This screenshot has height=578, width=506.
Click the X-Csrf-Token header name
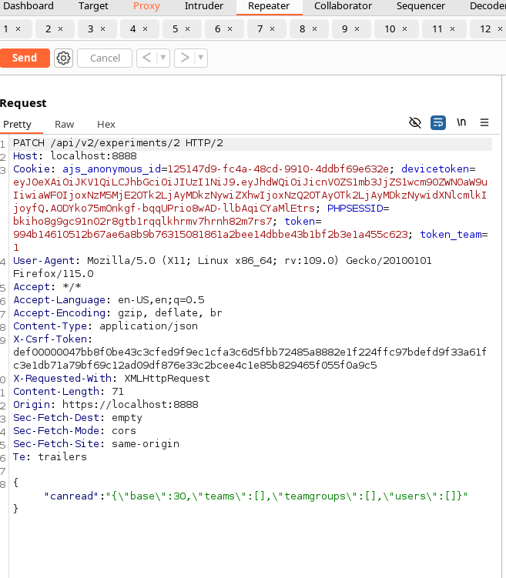50,339
